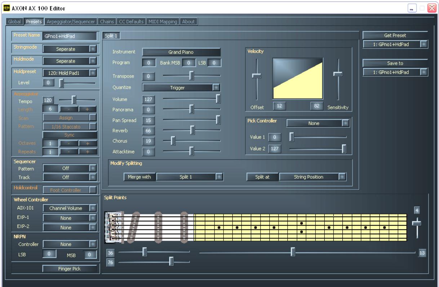Viewport: 439px width, 287px height.
Task: Adjust the Pick Controller Value 1 slider
Action: point(318,137)
